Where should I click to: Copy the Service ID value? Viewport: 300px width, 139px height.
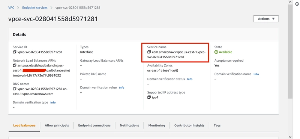coord(15,52)
